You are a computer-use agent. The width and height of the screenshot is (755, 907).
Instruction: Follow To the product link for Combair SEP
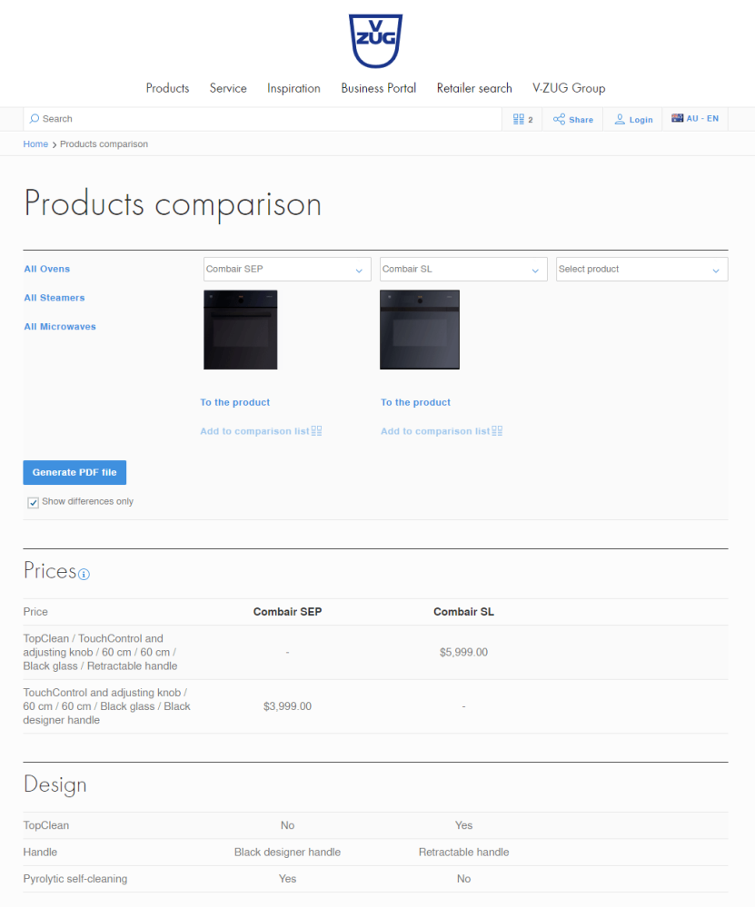(x=235, y=402)
